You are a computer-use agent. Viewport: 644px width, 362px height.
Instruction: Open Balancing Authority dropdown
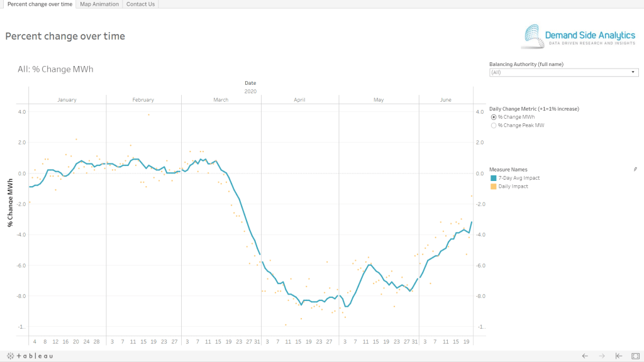(x=563, y=72)
